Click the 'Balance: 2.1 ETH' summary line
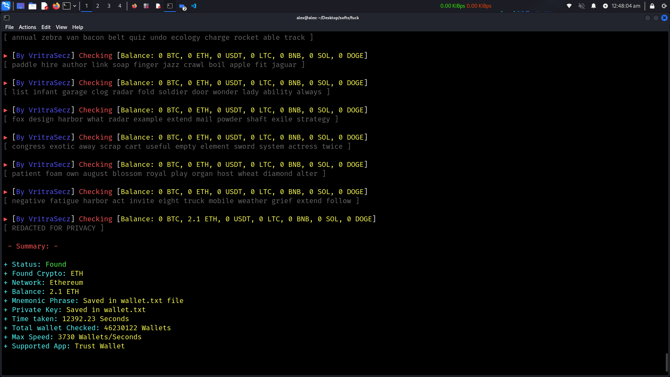 tap(41, 292)
